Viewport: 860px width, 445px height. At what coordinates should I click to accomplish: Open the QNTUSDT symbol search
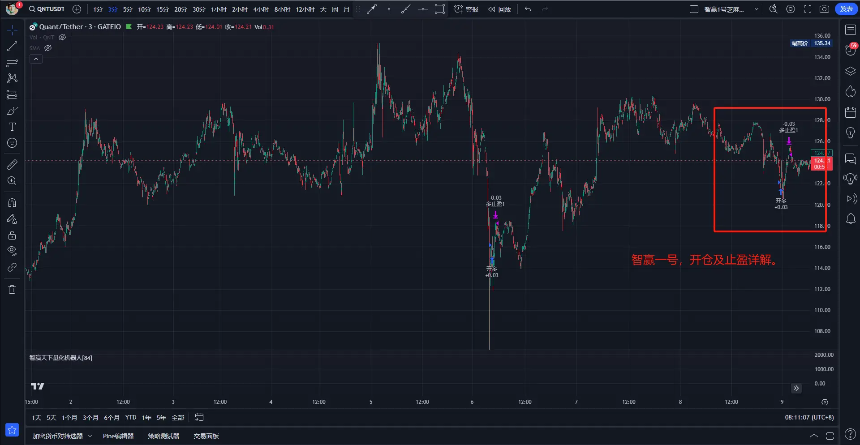pos(47,9)
